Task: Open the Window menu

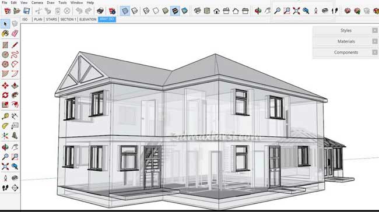Action: (x=76, y=3)
